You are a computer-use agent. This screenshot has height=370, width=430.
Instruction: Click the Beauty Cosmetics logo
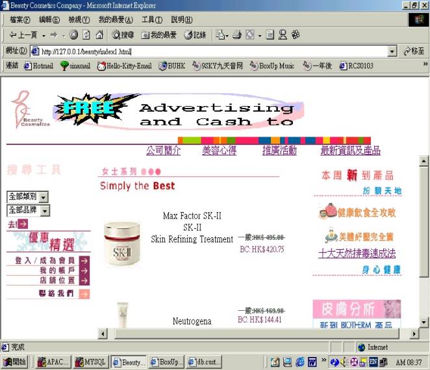[30, 109]
